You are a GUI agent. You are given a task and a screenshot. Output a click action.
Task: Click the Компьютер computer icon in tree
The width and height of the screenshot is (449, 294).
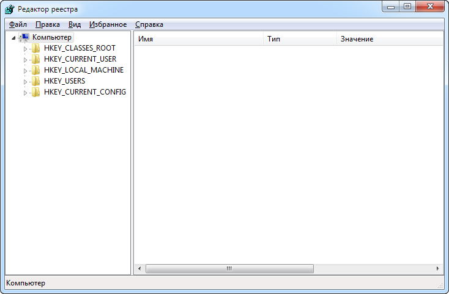tap(25, 37)
